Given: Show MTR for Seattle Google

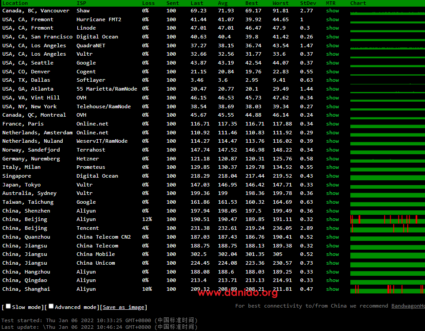Looking at the screenshot, I should tap(332, 63).
